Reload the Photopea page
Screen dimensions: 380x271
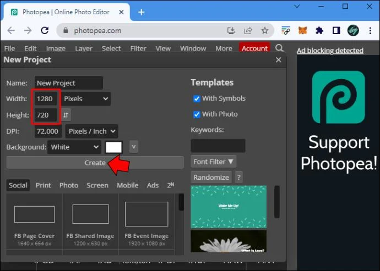(45, 30)
